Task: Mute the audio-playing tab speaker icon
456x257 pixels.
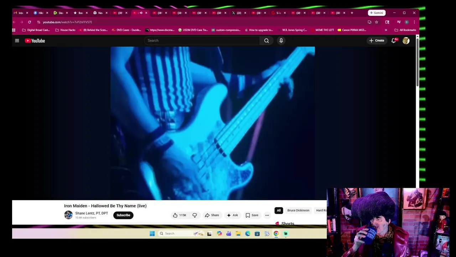Action: (141, 13)
